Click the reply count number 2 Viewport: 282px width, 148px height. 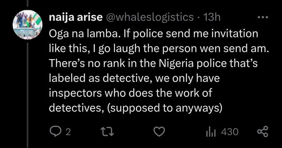coord(68,132)
